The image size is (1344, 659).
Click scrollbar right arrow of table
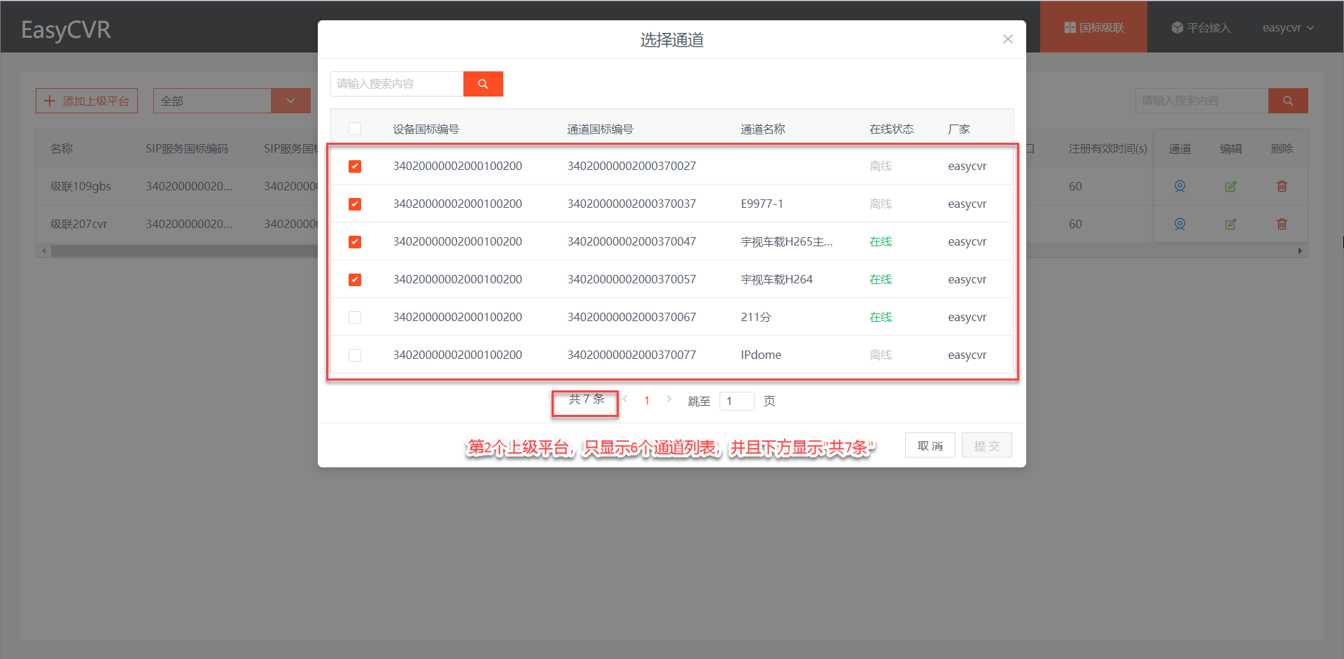[x=1300, y=250]
